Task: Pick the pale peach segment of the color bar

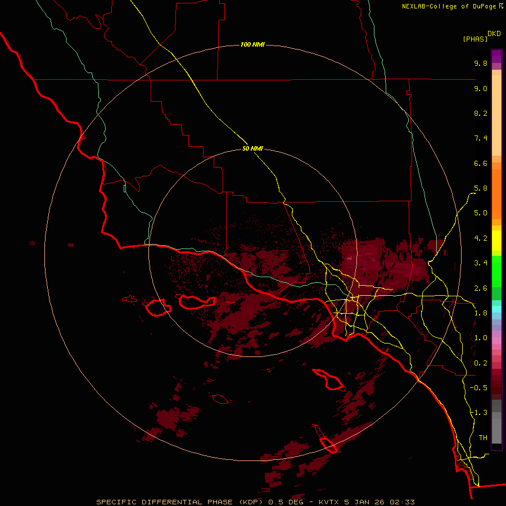Action: tap(496, 115)
